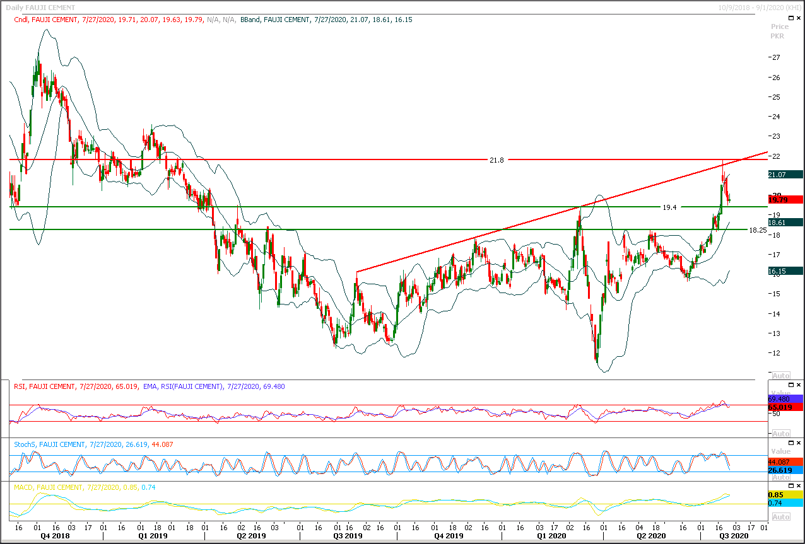This screenshot has width=805, height=544.
Task: Click the Auto scale button in RSI panel
Action: click(780, 433)
